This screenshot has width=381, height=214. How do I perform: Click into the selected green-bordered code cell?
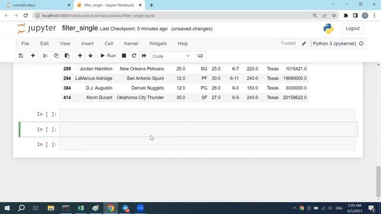pyautogui.click(x=207, y=130)
